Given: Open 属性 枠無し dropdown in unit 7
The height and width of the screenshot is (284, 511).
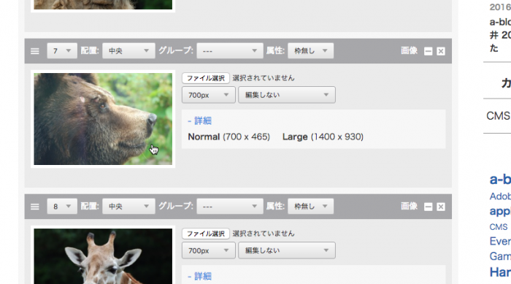Looking at the screenshot, I should coord(310,51).
